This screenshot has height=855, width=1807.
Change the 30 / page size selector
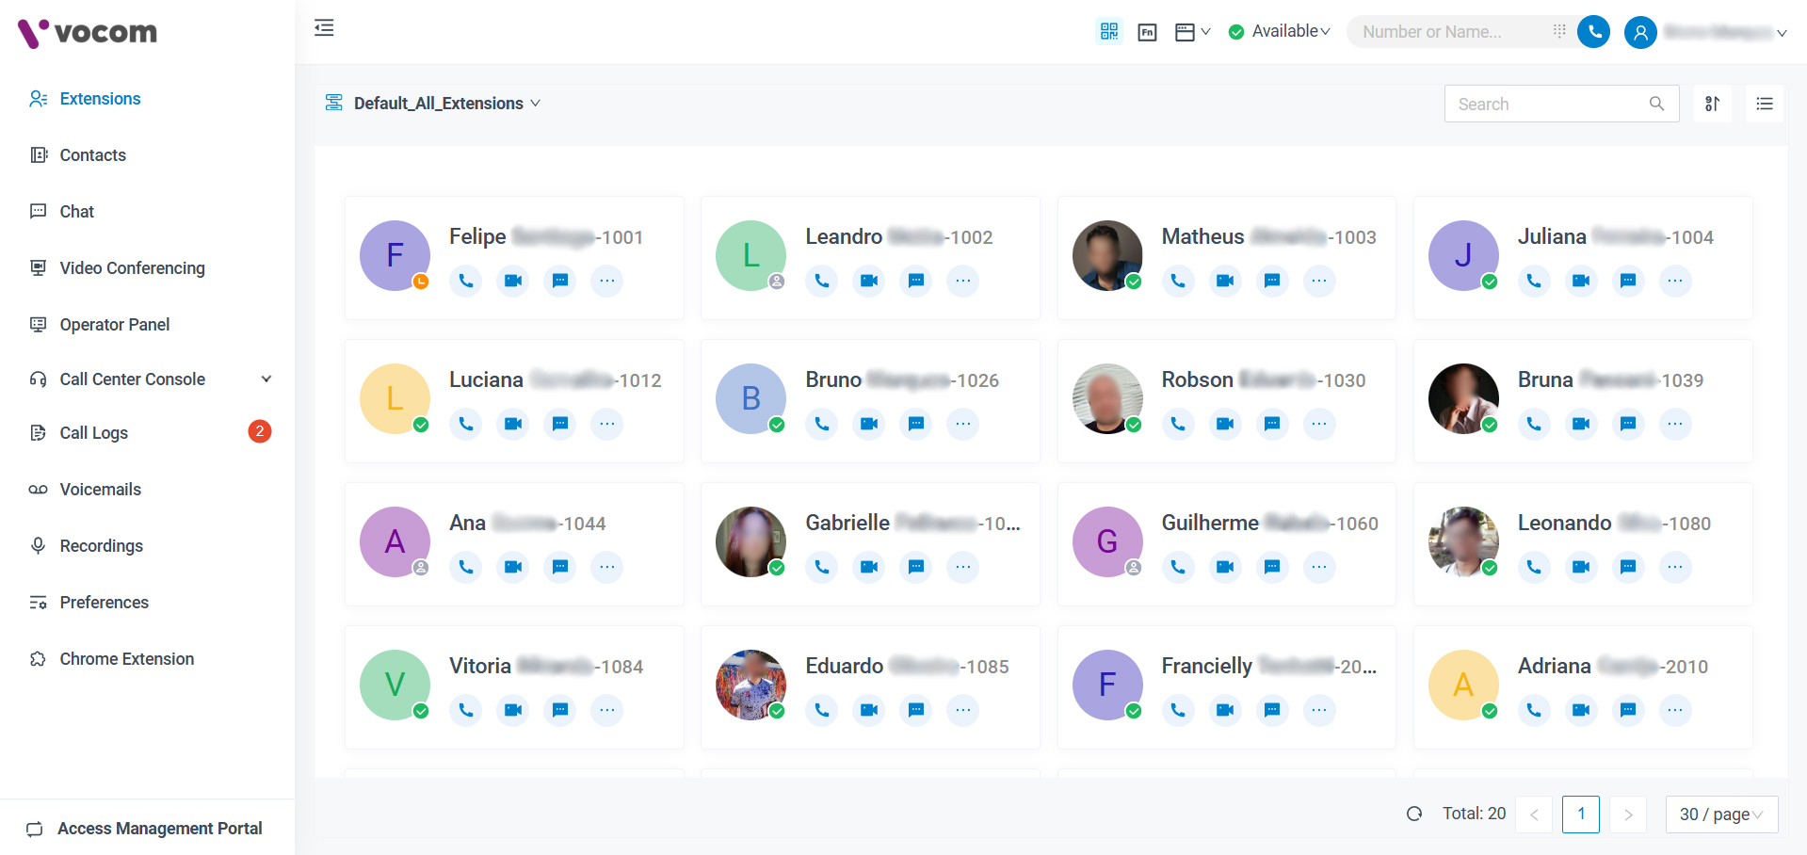(1720, 814)
